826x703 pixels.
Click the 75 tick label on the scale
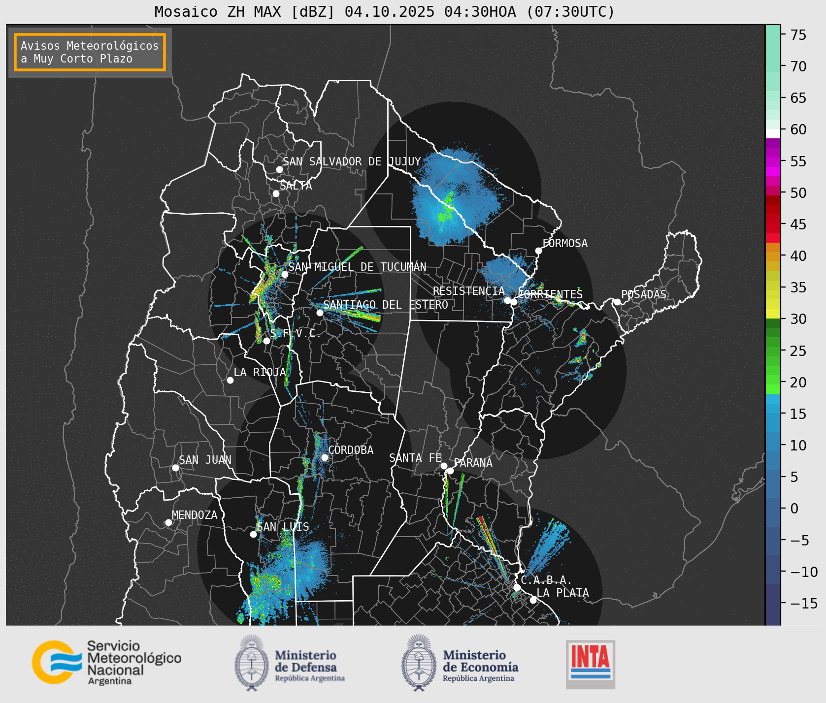(799, 35)
